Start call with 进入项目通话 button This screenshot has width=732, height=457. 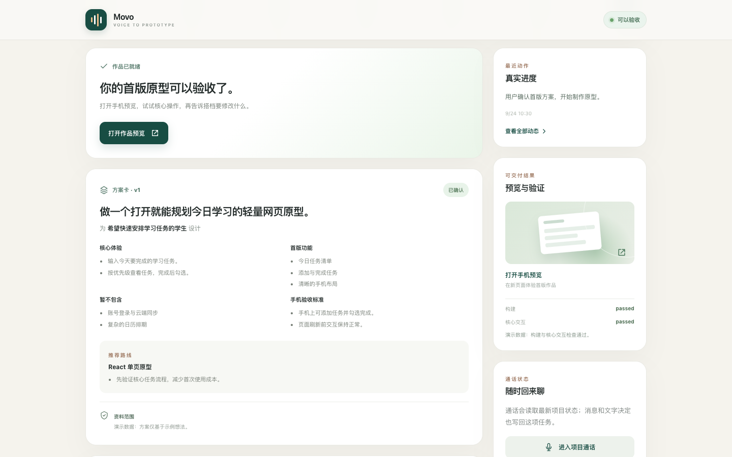570,447
